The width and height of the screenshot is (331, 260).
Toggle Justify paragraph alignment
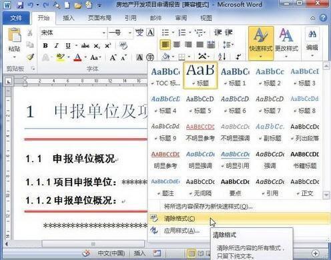200,45
